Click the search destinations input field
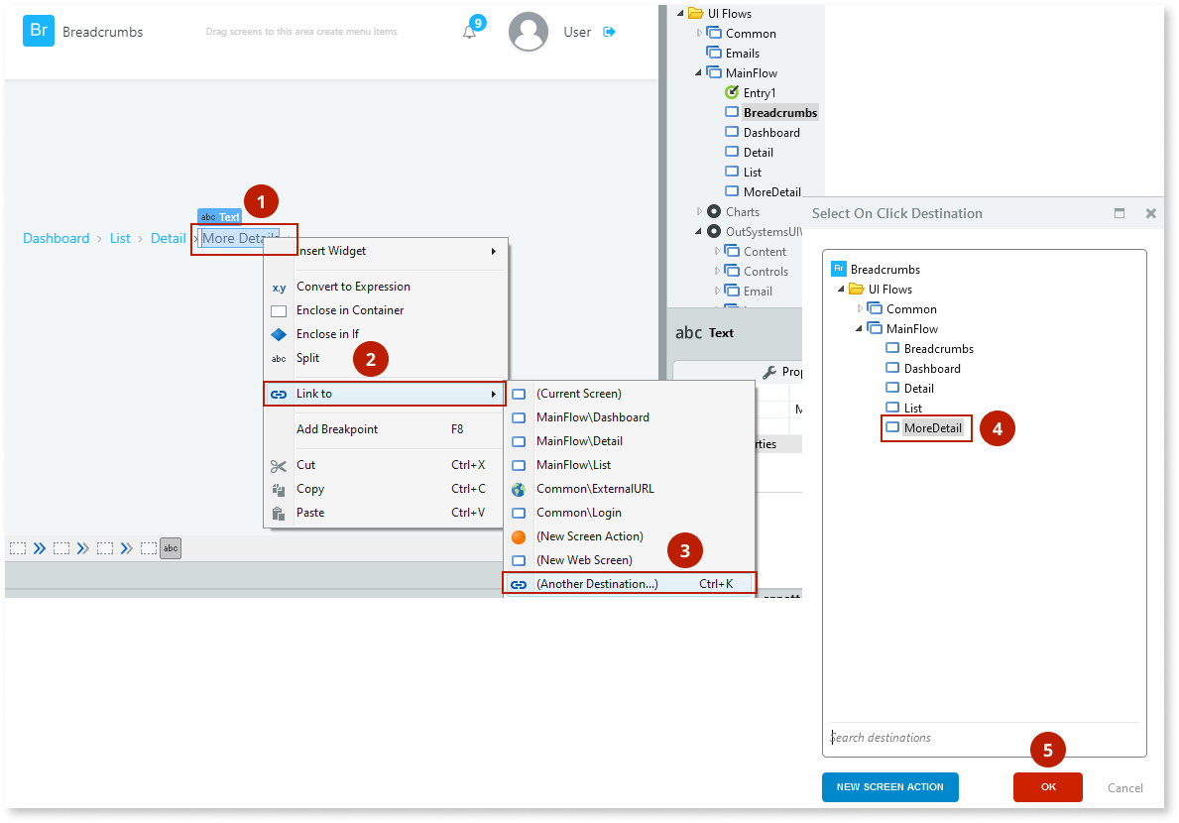1179x823 pixels. pyautogui.click(x=932, y=737)
